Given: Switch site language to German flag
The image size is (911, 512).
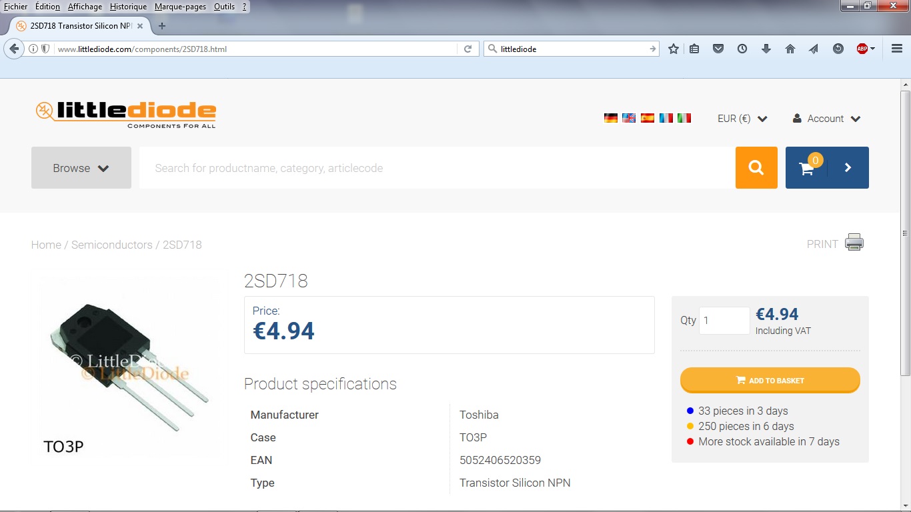Looking at the screenshot, I should (x=611, y=118).
